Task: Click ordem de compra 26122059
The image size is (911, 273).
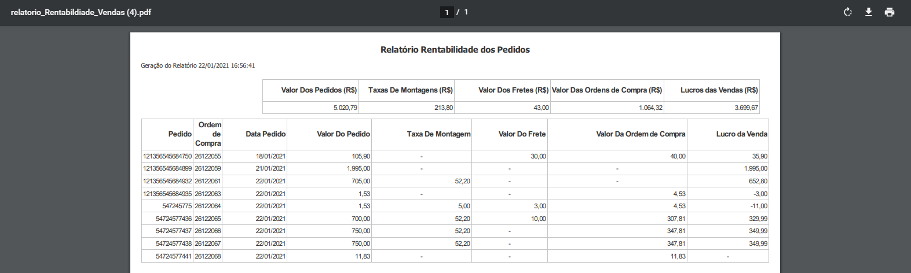Action: (208, 169)
